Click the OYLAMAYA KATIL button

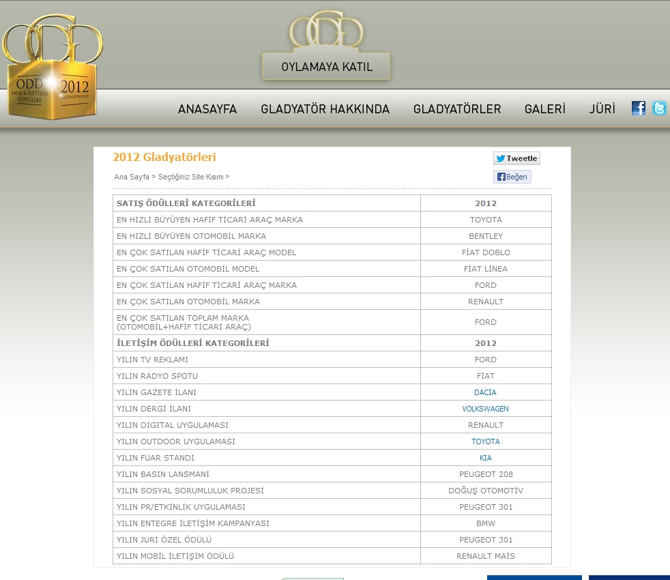point(326,67)
